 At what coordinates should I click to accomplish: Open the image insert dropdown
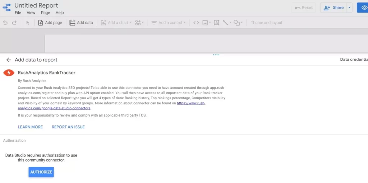207,23
